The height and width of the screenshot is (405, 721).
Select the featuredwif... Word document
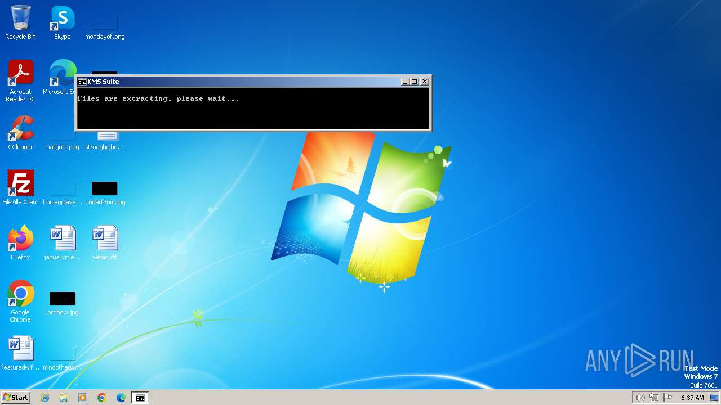[x=20, y=353]
